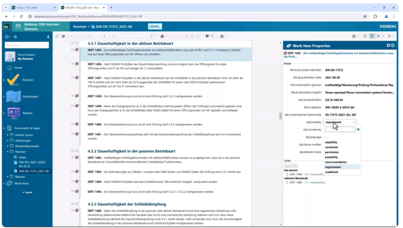Image resolution: width=403 pixels, height=228 pixels.
Task: Click the work item icon beside IDST-1456
Action: click(x=77, y=64)
